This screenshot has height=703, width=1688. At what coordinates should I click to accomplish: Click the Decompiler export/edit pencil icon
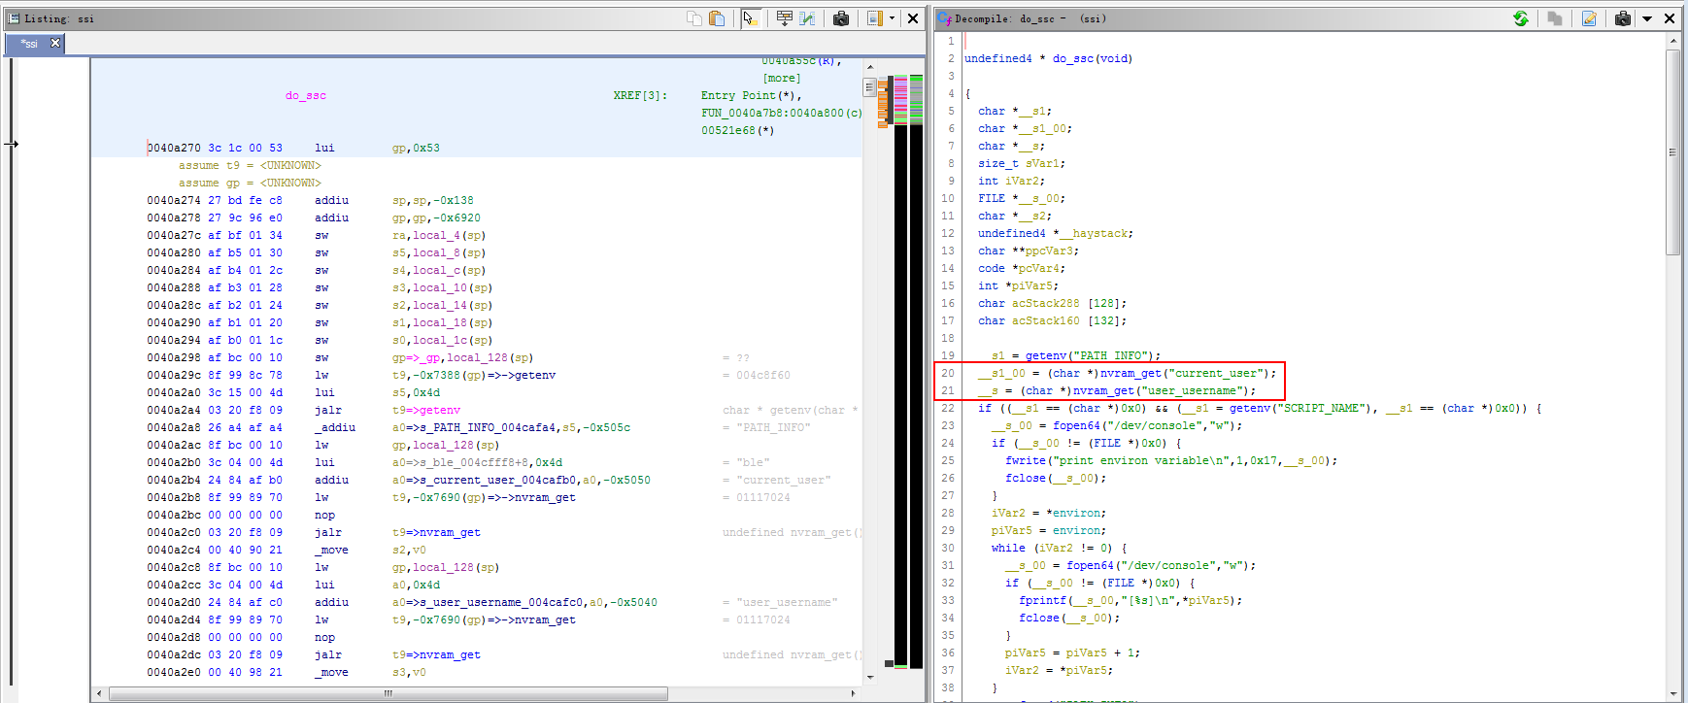click(x=1589, y=18)
